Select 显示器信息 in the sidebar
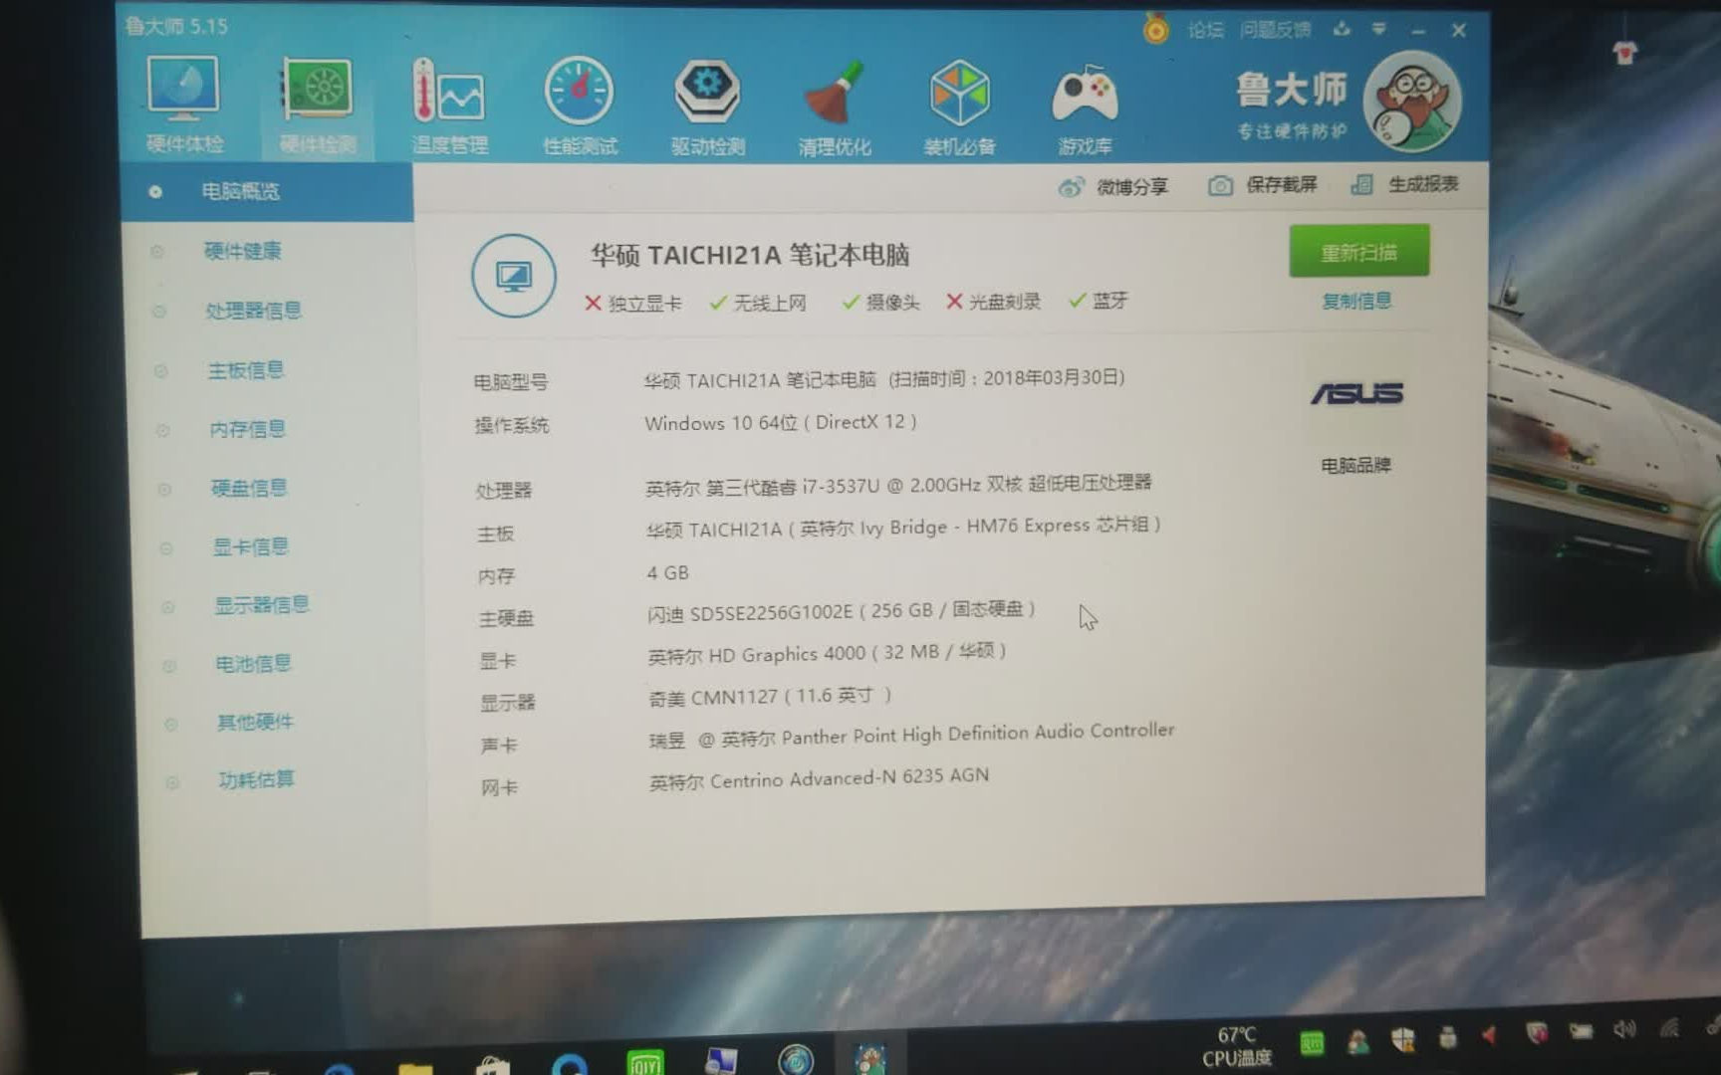Viewport: 1721px width, 1075px height. [x=262, y=605]
